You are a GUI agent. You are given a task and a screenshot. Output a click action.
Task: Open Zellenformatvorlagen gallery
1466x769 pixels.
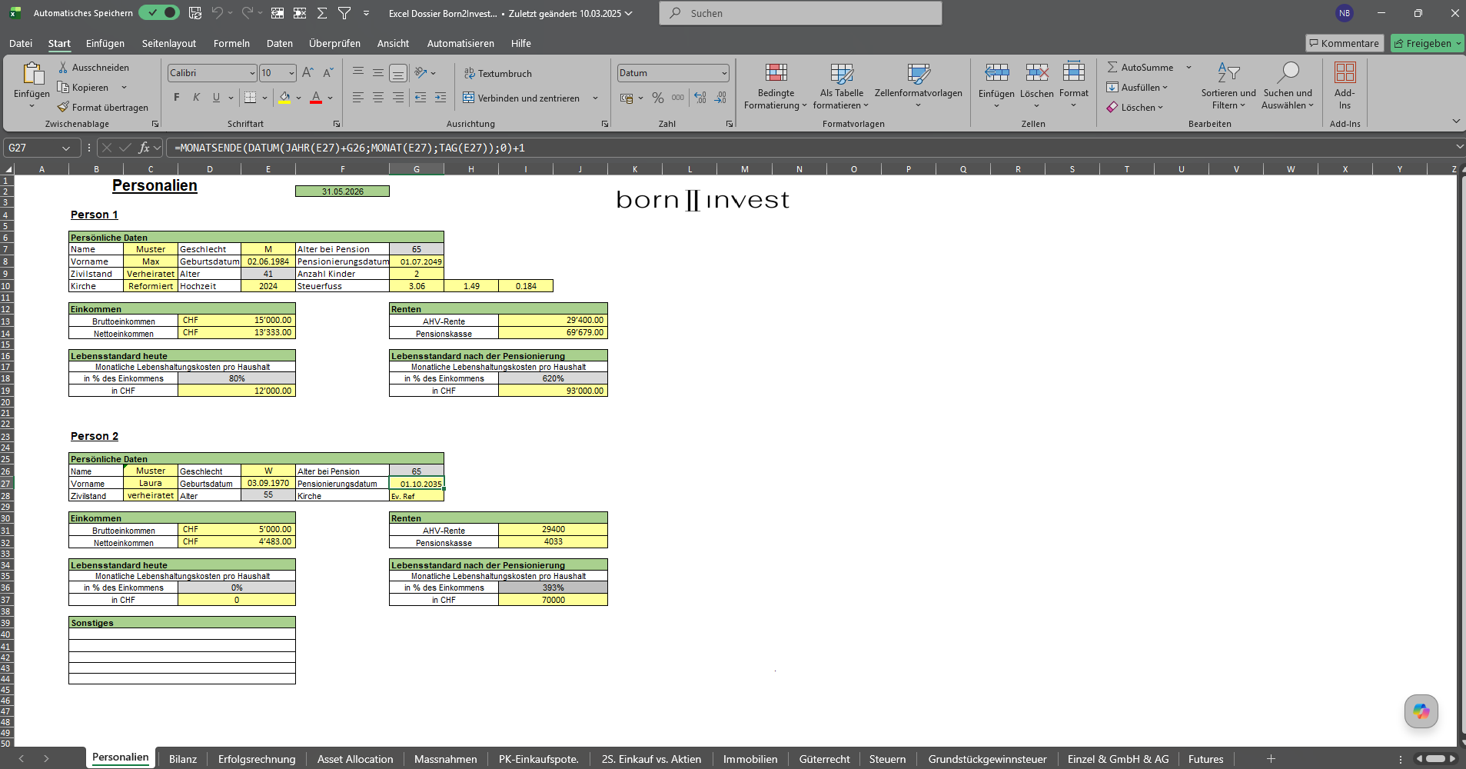[919, 86]
